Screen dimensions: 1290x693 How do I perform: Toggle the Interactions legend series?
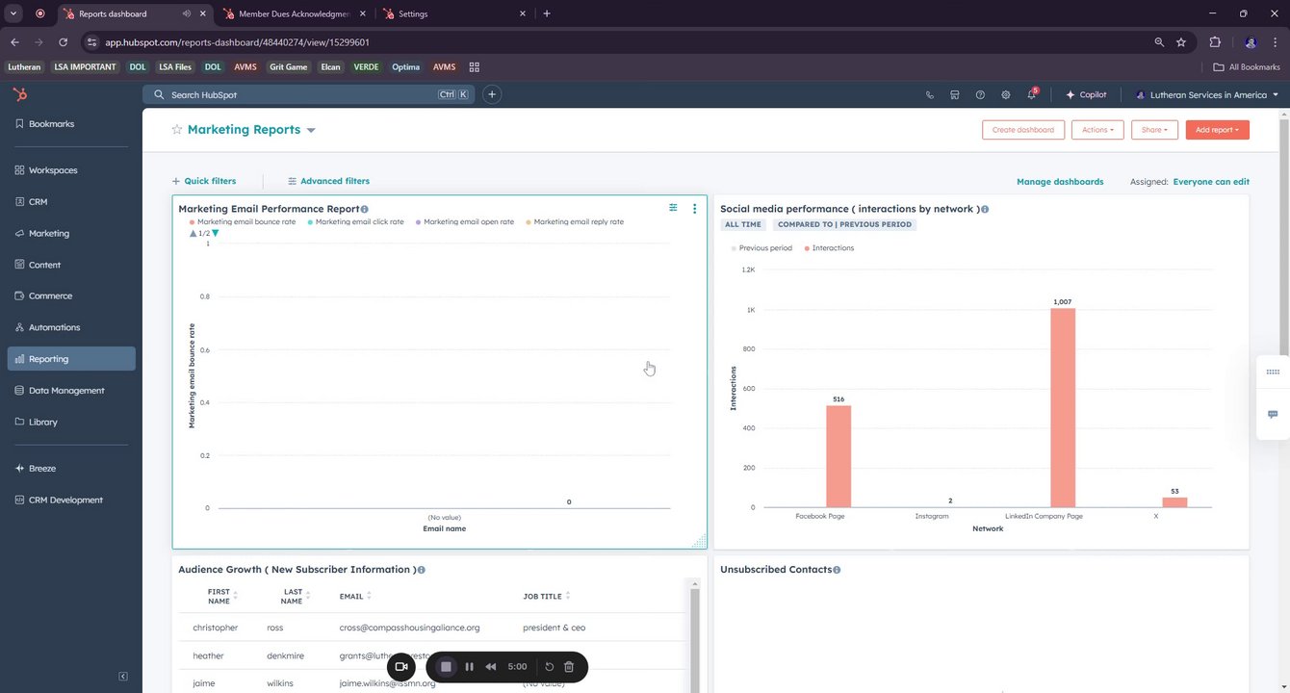tap(828, 248)
